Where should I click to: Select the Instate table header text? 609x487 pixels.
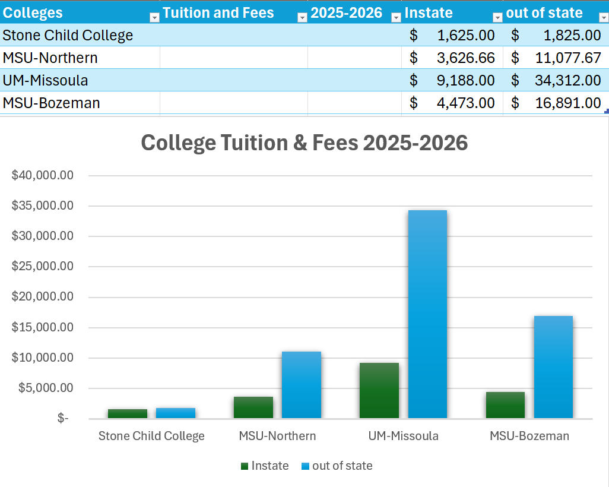(429, 13)
